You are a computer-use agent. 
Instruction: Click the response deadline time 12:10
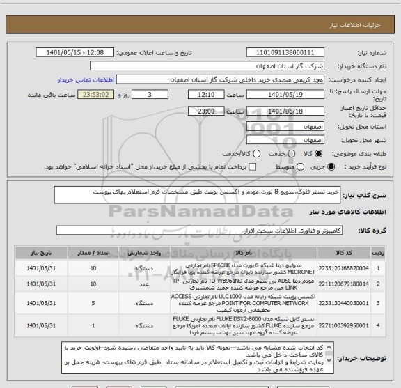coord(206,95)
